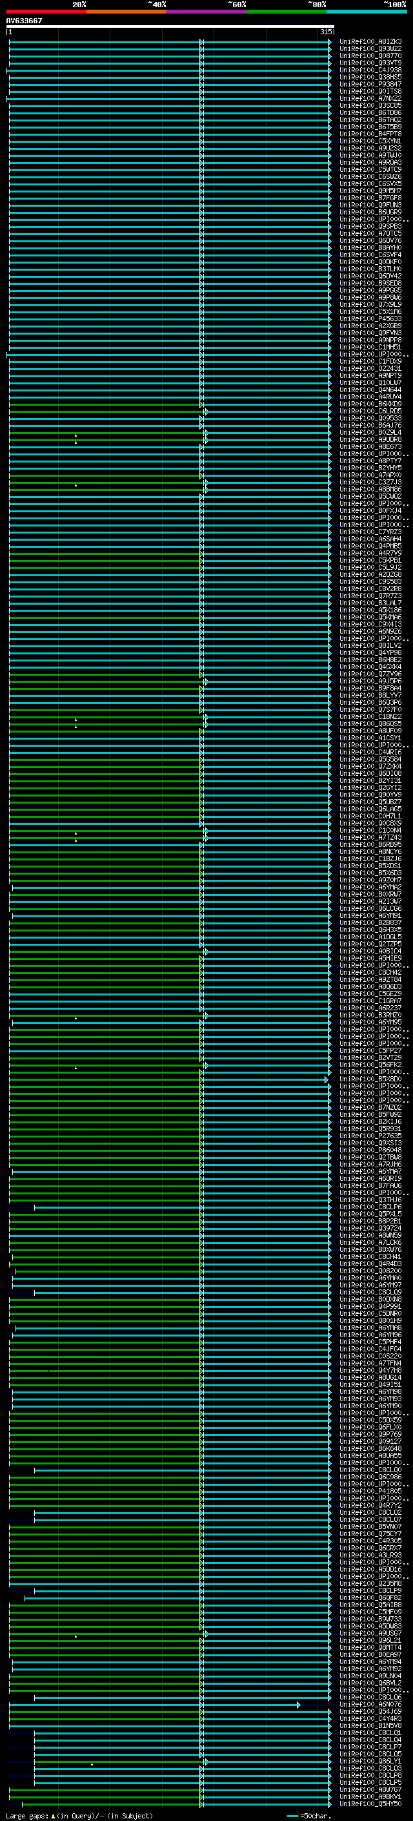
Task: Click the white query sequence bar
Action: click(170, 26)
